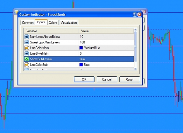Screen dimensions: 183x133
Task: Switch to the Common tab
Action: tap(28, 22)
